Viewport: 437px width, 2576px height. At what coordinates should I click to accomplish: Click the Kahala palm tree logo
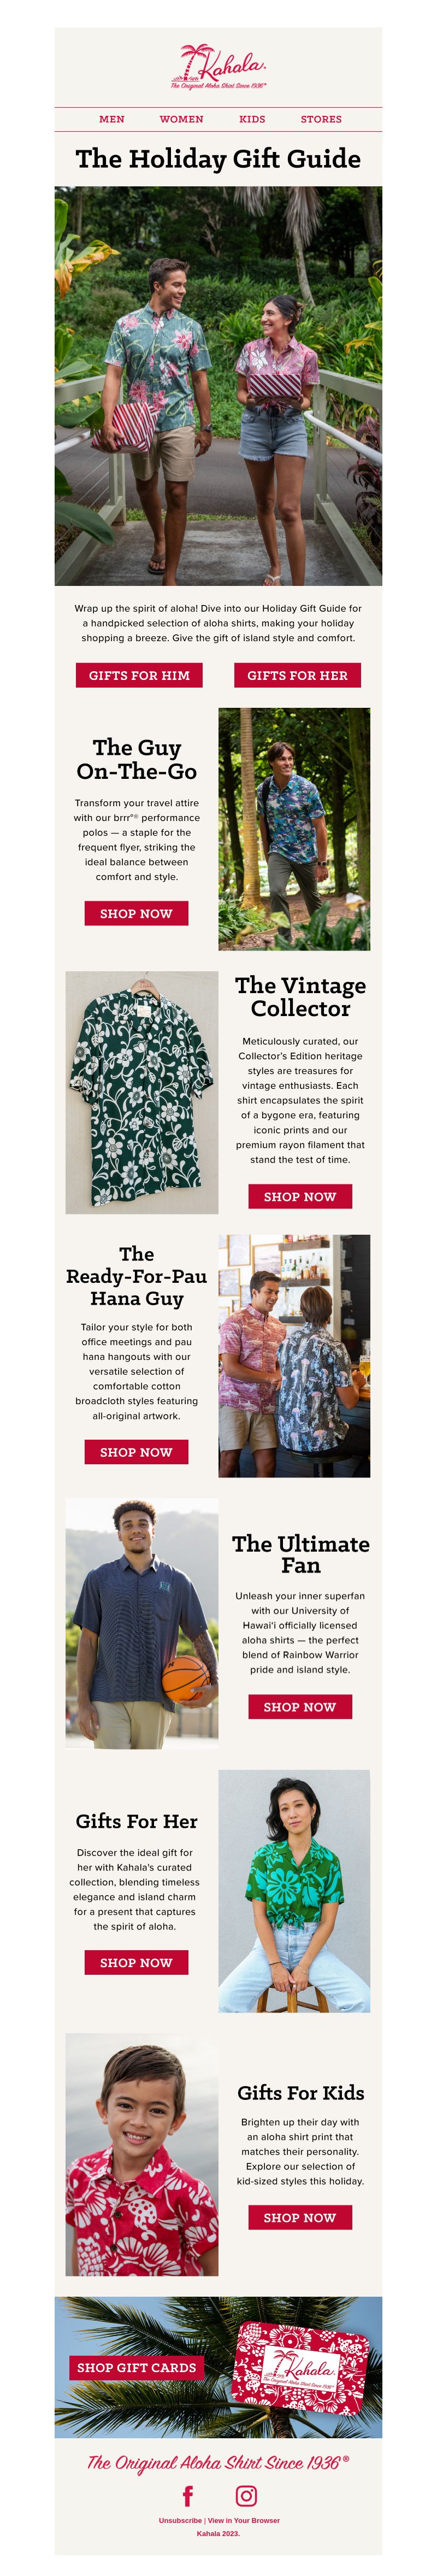click(218, 66)
